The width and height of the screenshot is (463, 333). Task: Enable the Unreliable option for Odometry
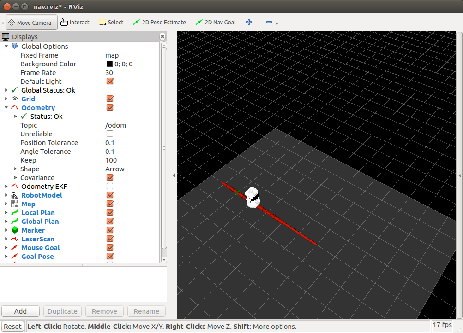tap(109, 134)
